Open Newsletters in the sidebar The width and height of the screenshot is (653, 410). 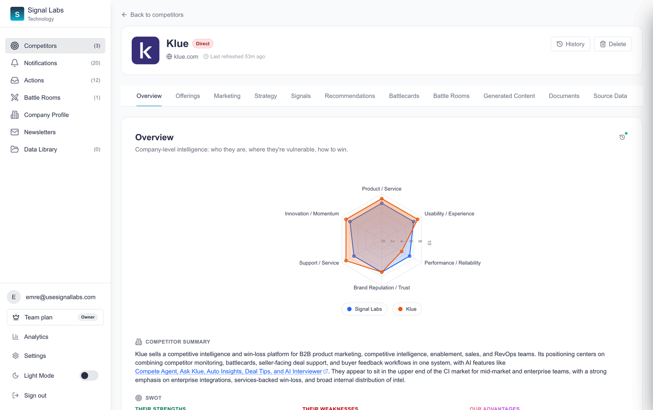[55, 132]
